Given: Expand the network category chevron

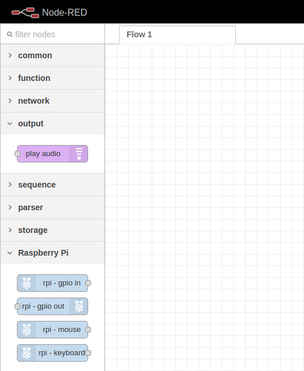Looking at the screenshot, I should [x=10, y=101].
